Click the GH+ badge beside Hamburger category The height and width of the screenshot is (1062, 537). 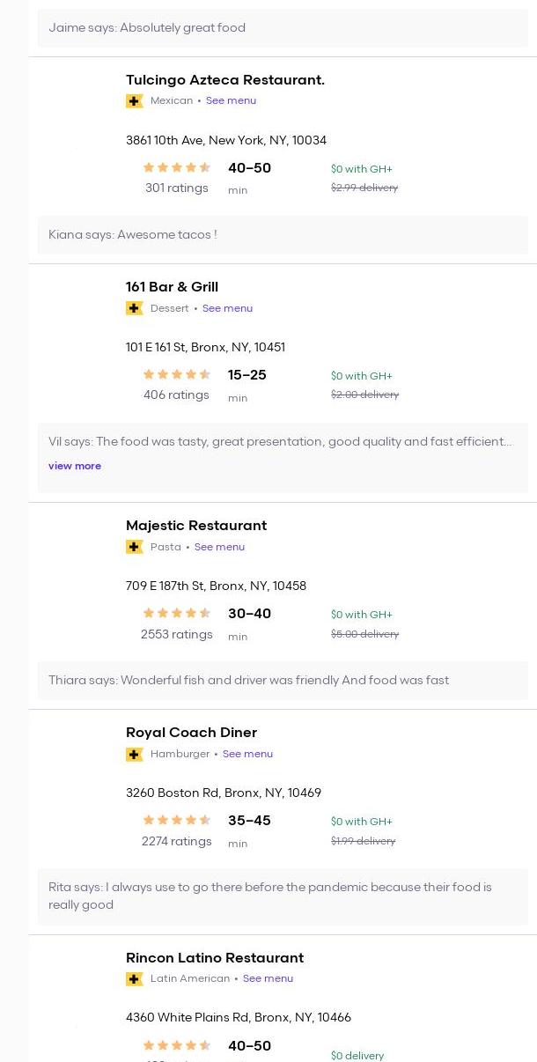(x=134, y=754)
